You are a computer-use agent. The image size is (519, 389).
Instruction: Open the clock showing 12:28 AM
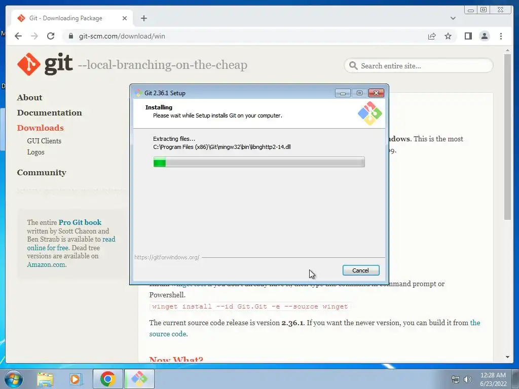(493, 379)
